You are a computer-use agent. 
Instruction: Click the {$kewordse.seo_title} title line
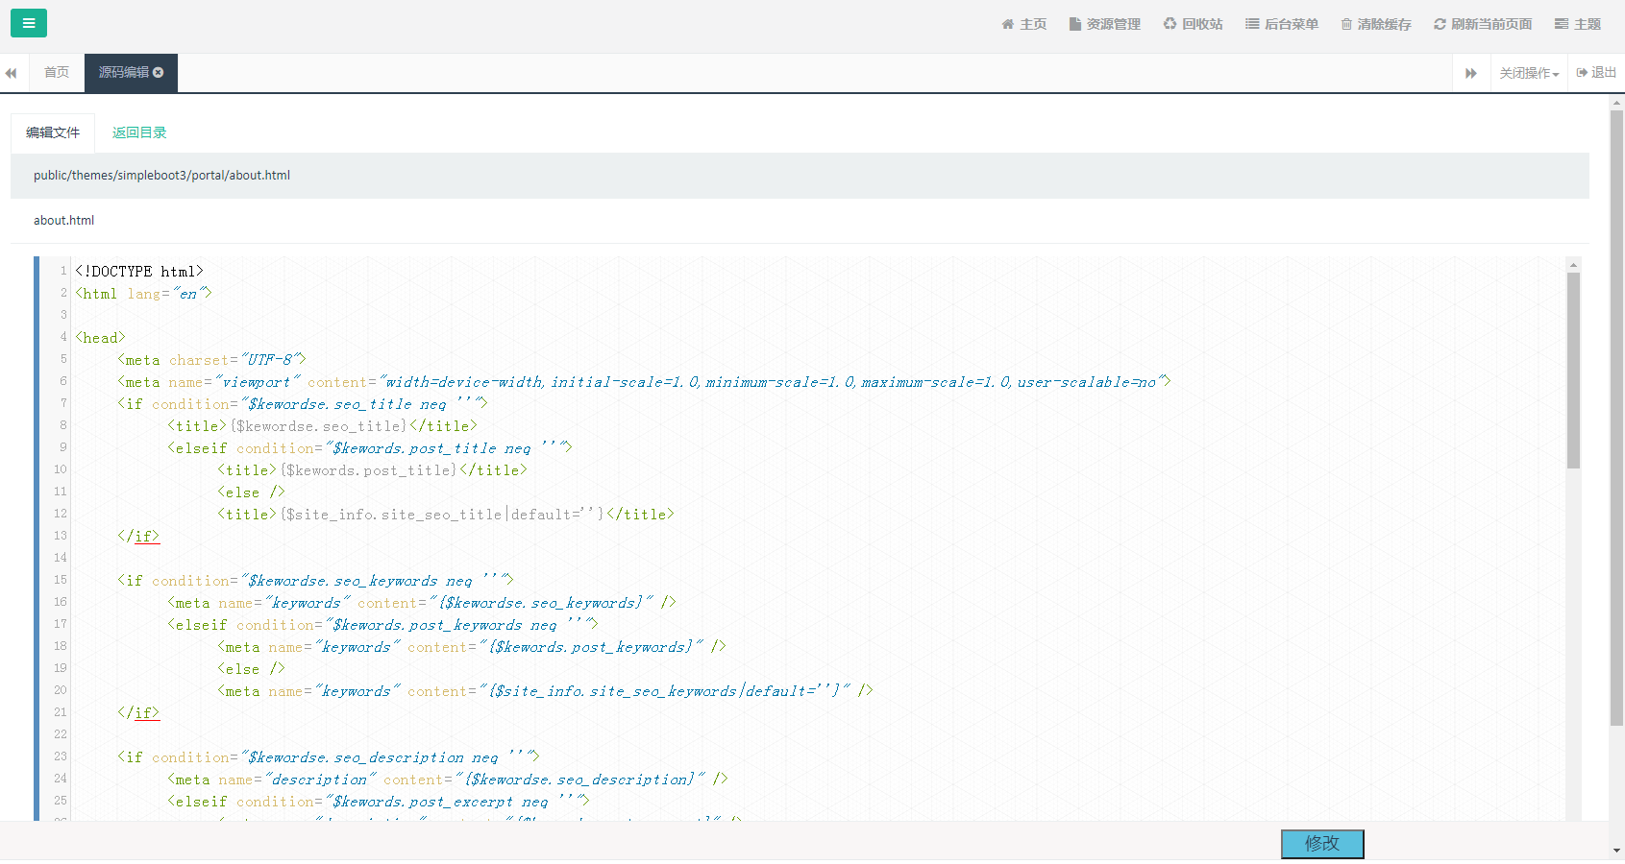pyautogui.click(x=322, y=426)
